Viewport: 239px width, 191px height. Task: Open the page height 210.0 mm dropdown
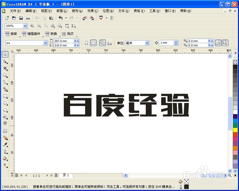coord(75,45)
